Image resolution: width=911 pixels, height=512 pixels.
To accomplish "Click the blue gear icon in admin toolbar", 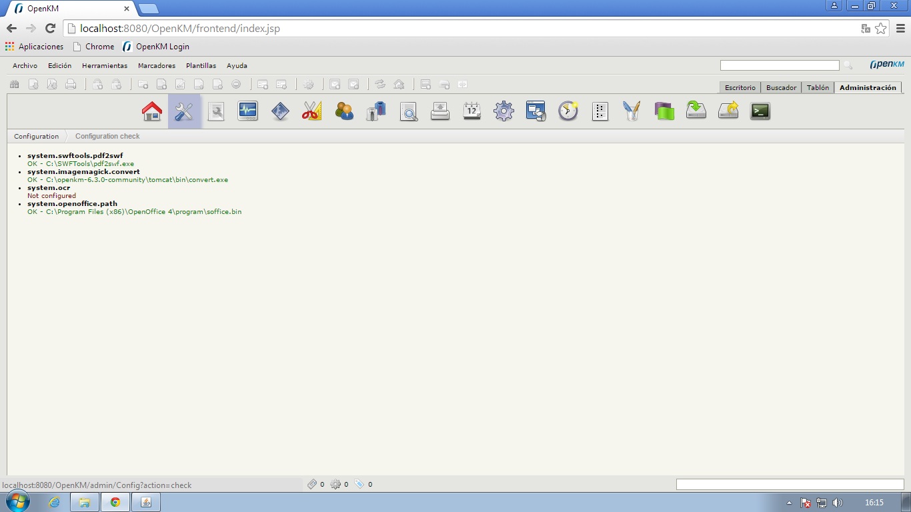I will tap(504, 111).
